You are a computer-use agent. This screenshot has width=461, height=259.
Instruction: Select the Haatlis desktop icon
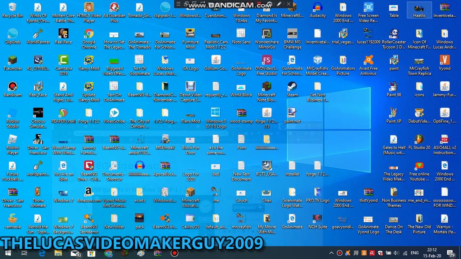point(419,10)
